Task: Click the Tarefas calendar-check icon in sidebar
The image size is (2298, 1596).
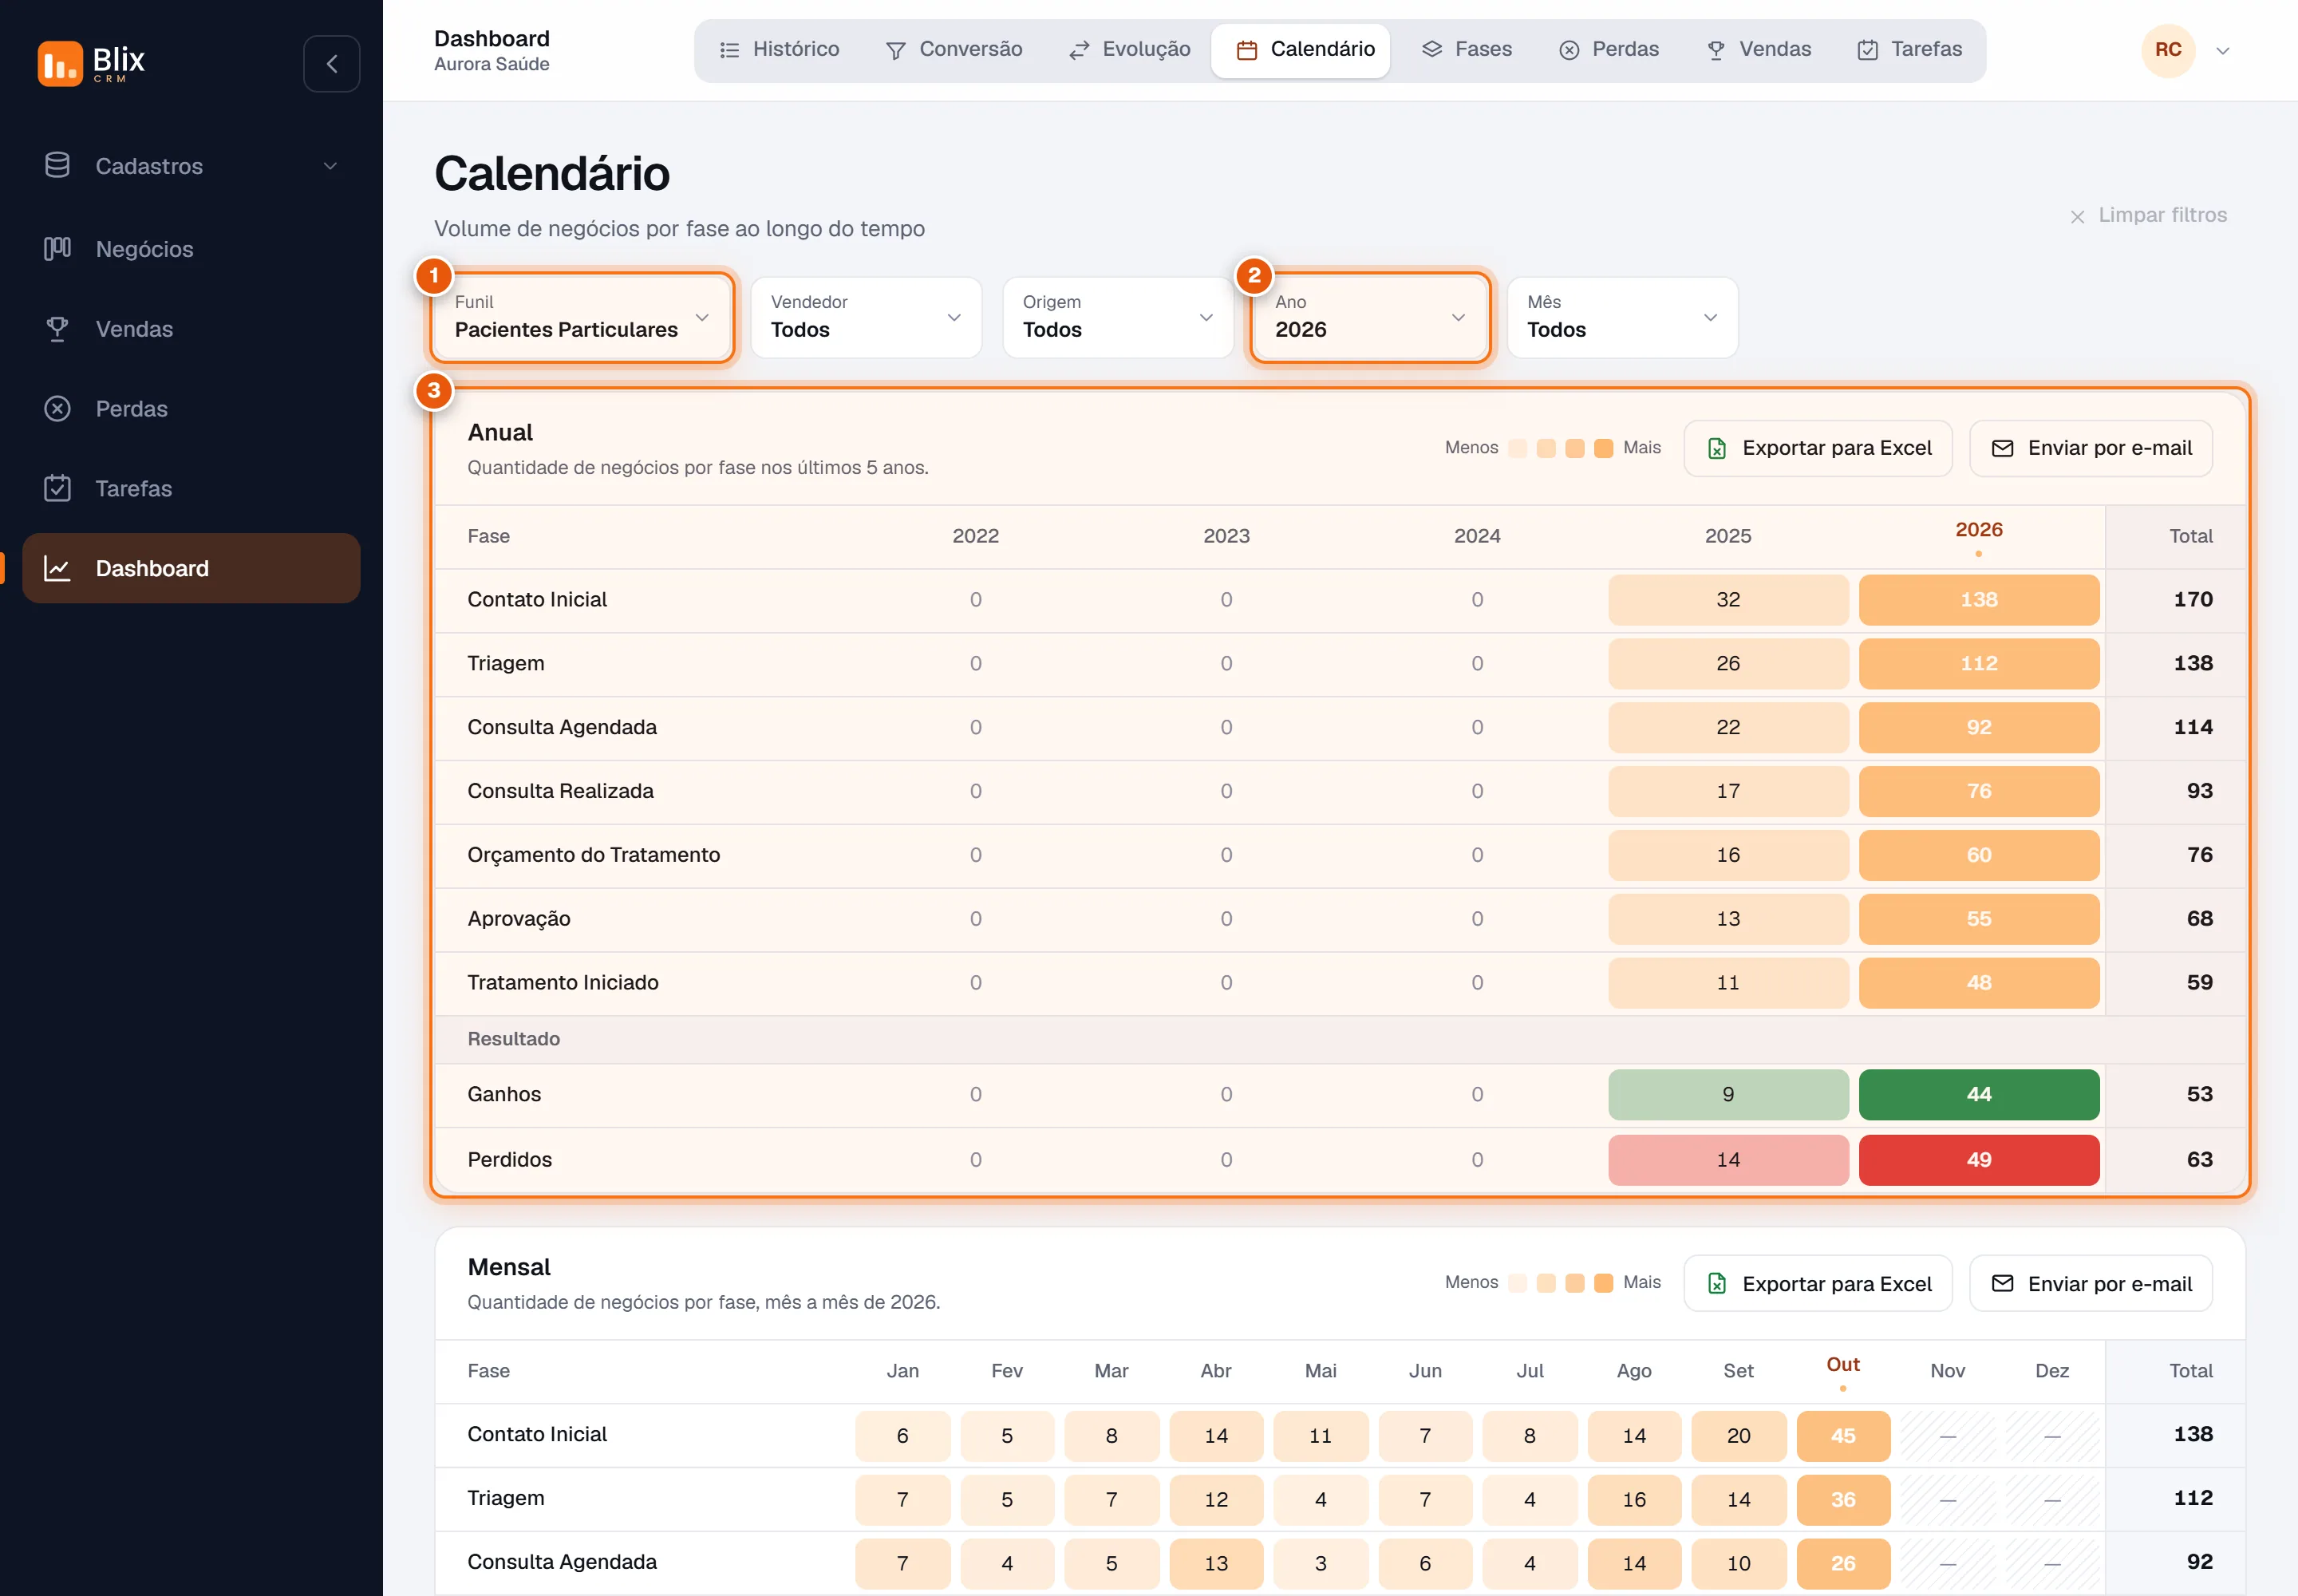Action: 57,488
